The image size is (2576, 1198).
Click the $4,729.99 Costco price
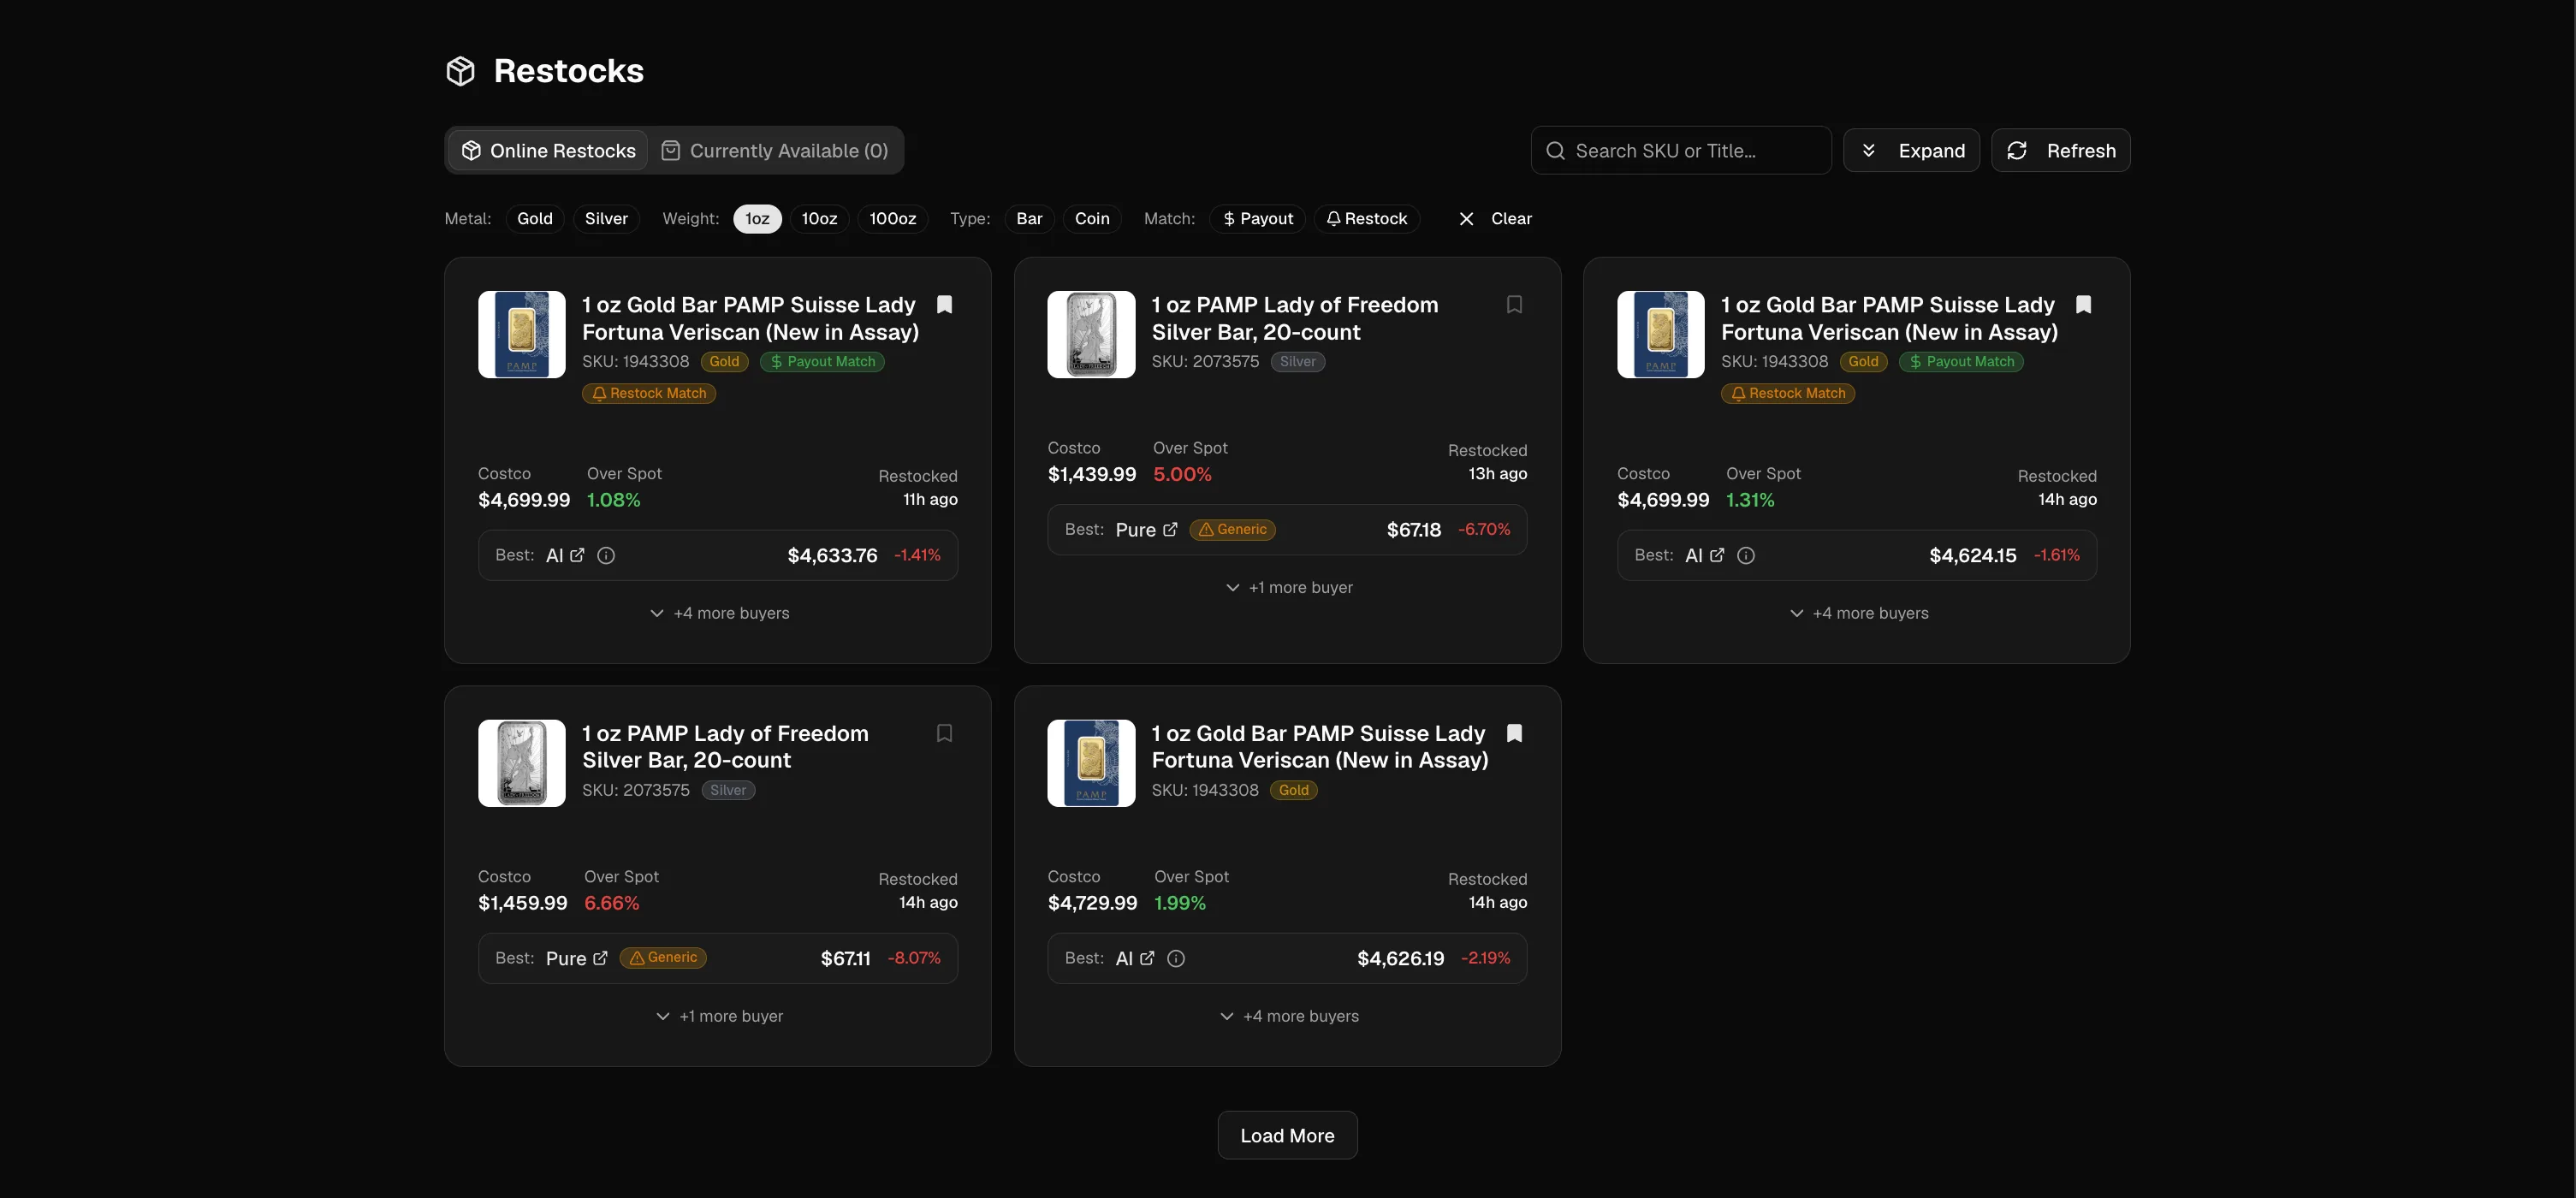(x=1092, y=903)
